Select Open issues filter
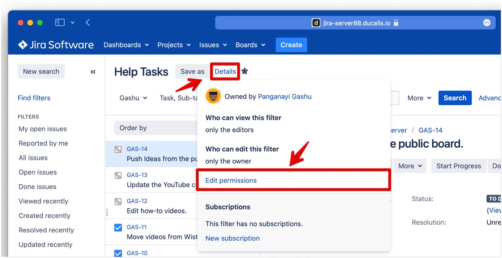The image size is (502, 258). (38, 172)
